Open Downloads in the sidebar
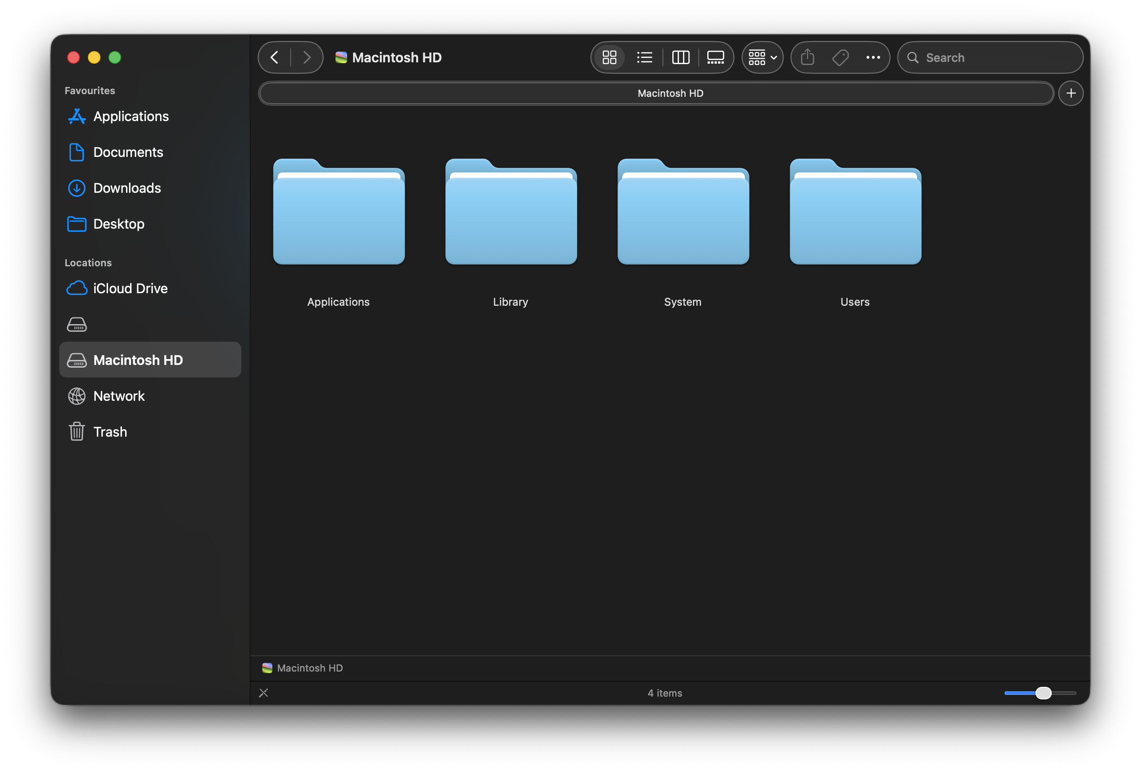The width and height of the screenshot is (1141, 772). [x=150, y=188]
